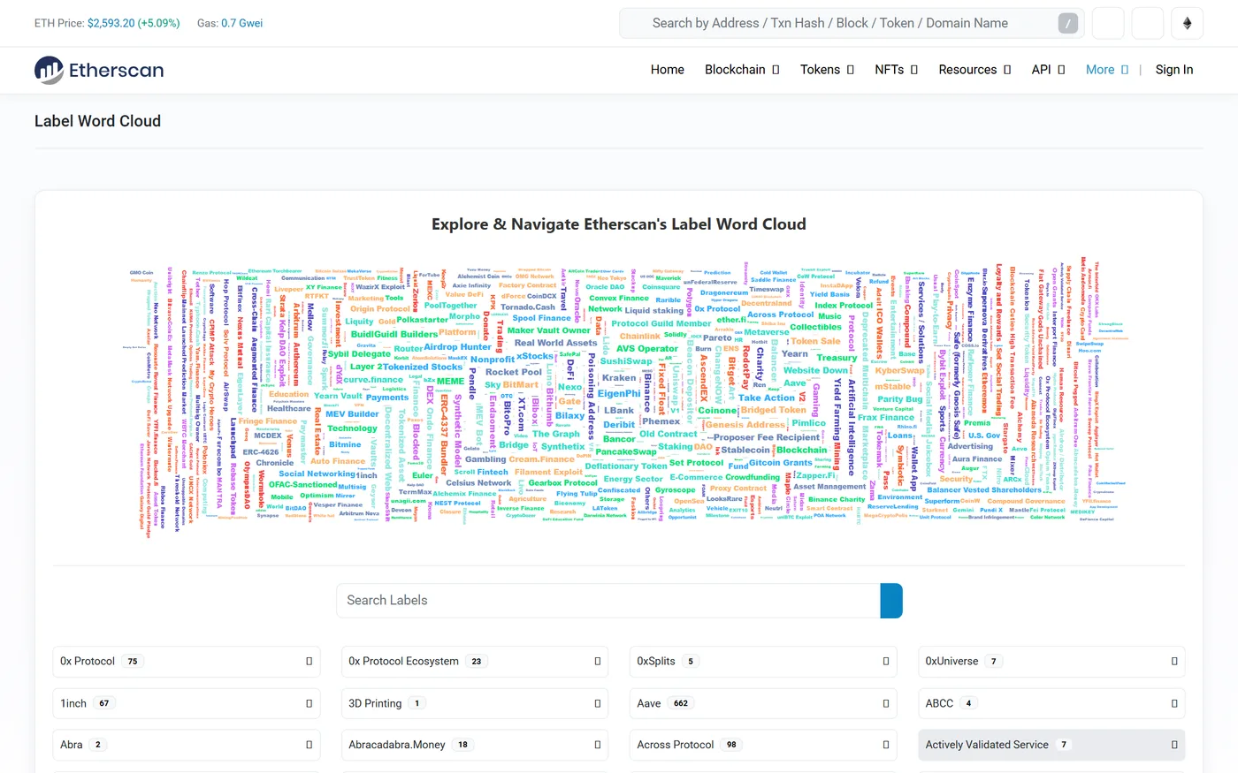Expand the Resources menu
The width and height of the screenshot is (1238, 773).
[974, 70]
